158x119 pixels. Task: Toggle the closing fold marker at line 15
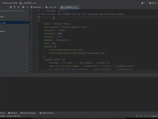(38, 56)
